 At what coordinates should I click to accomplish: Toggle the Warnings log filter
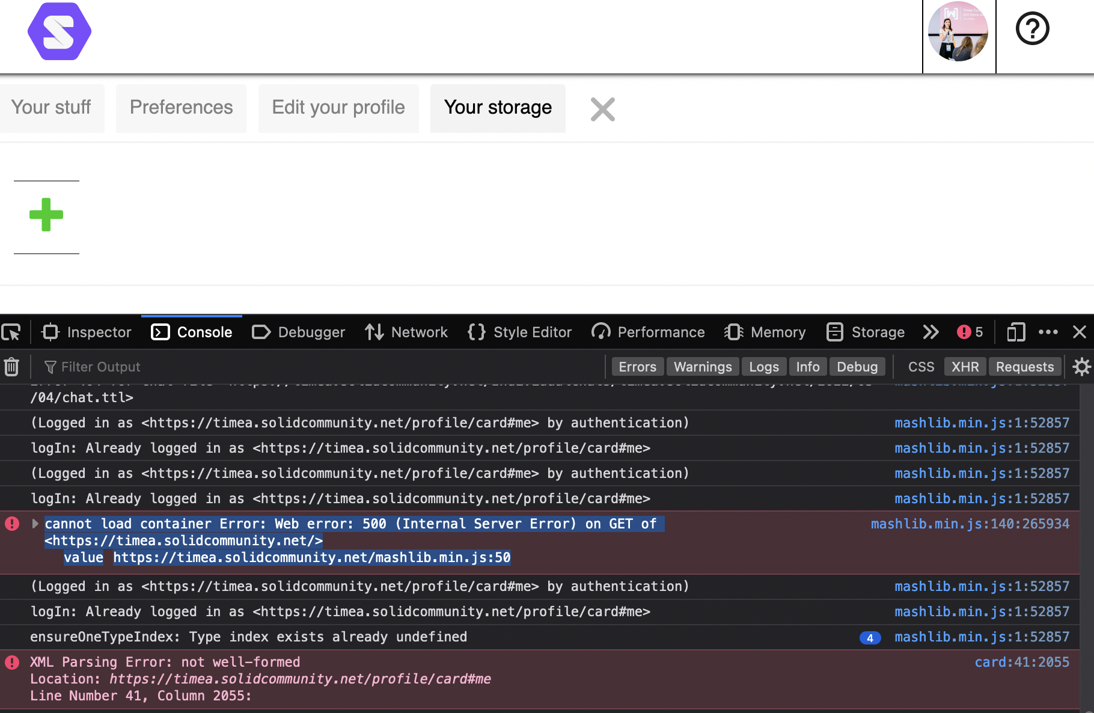pyautogui.click(x=702, y=367)
